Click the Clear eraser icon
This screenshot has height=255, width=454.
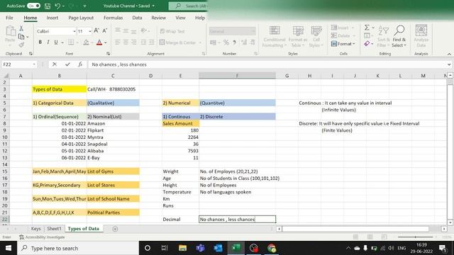click(367, 44)
